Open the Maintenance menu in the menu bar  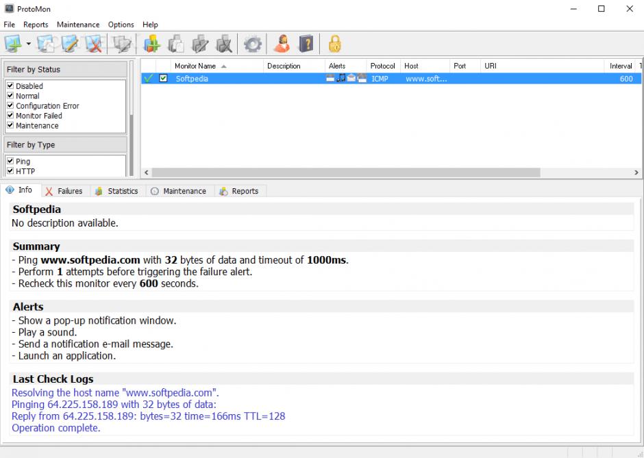(78, 25)
